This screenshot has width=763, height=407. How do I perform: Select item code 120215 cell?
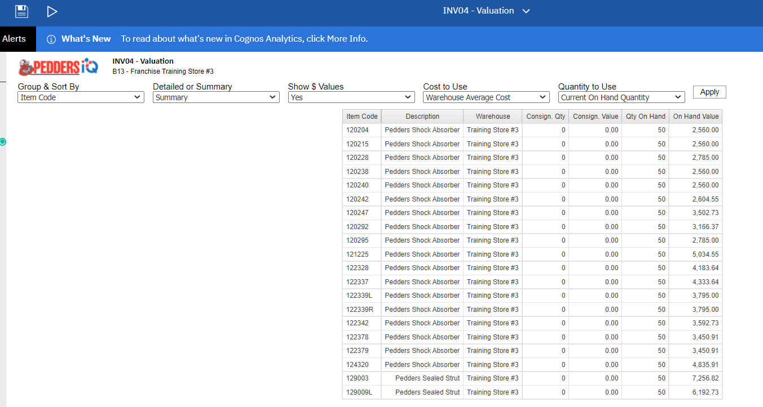pyautogui.click(x=362, y=144)
